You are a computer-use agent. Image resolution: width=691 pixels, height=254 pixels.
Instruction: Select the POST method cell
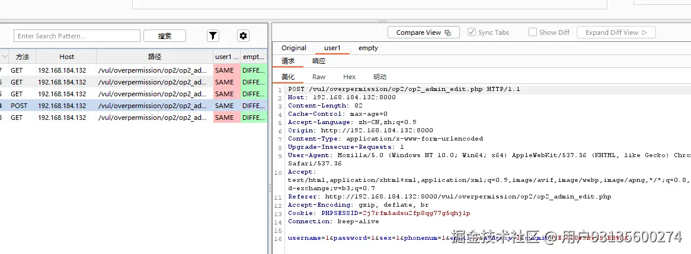click(x=18, y=106)
